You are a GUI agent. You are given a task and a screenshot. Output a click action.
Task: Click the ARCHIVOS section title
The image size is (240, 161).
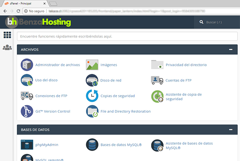click(x=30, y=50)
